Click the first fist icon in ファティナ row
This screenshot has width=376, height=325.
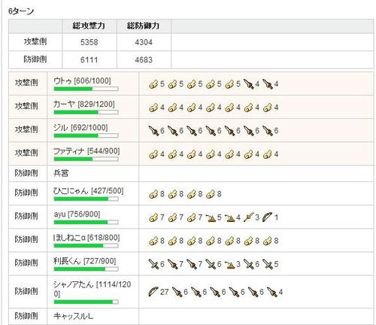153,154
